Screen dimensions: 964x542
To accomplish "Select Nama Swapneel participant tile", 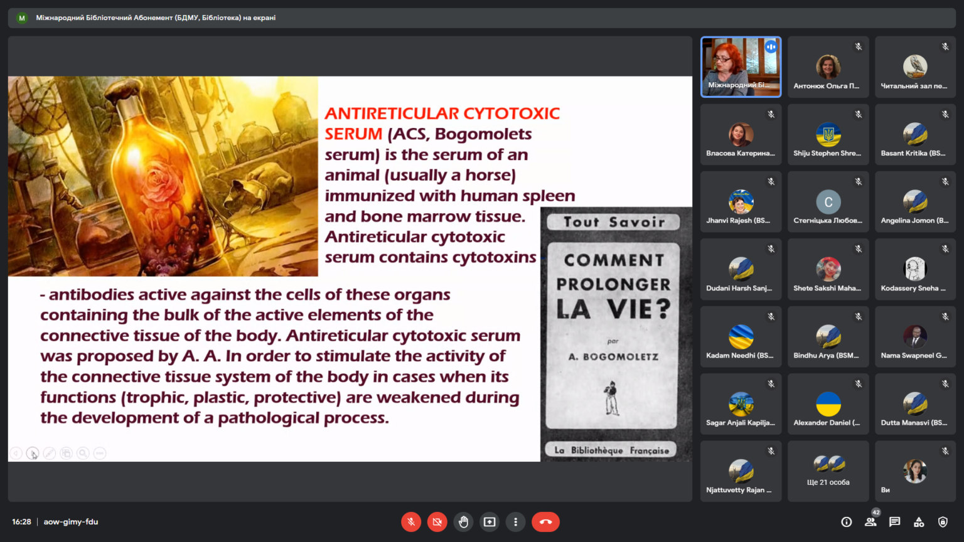I will pos(916,337).
